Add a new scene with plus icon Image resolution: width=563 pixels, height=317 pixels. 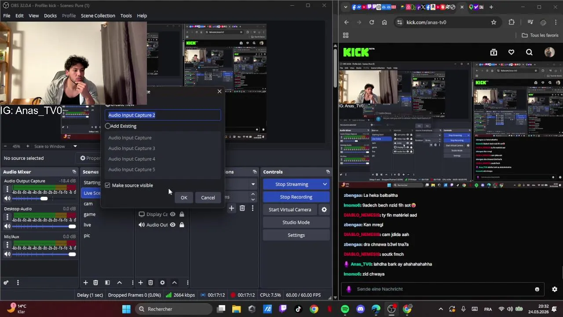pyautogui.click(x=85, y=283)
